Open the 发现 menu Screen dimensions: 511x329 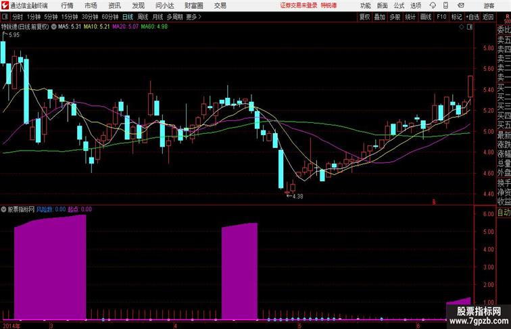coord(138,5)
